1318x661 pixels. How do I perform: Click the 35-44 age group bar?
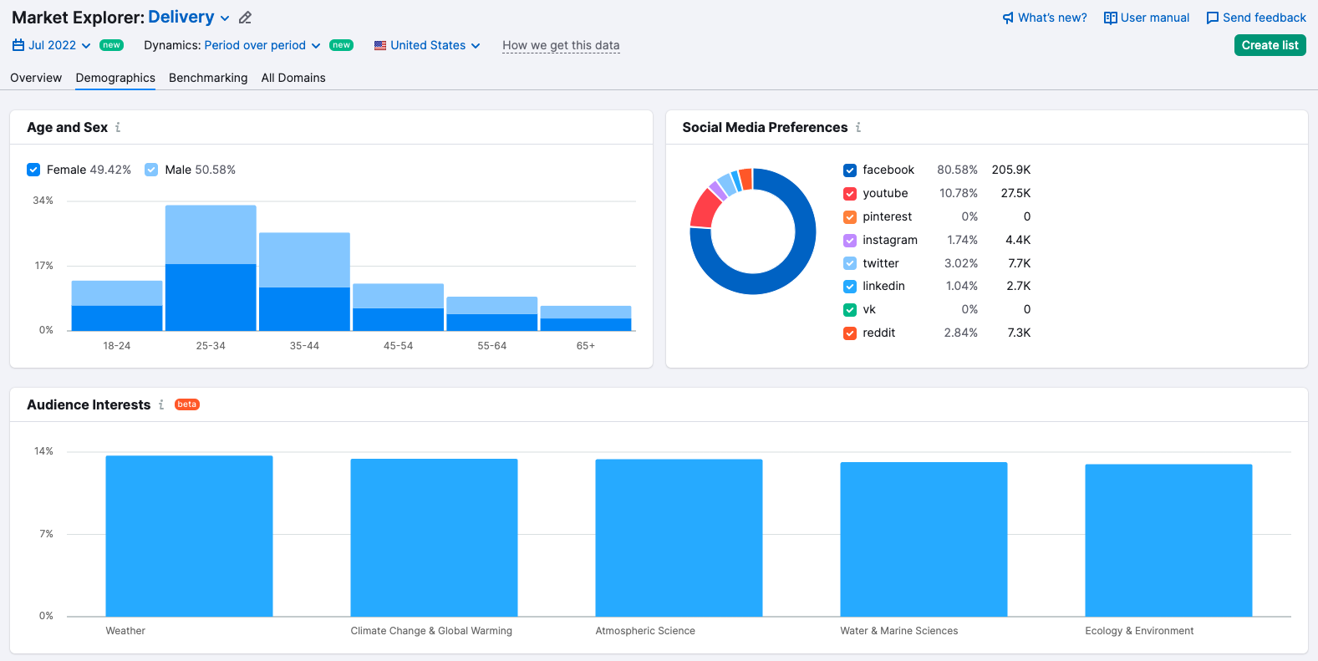coord(304,282)
